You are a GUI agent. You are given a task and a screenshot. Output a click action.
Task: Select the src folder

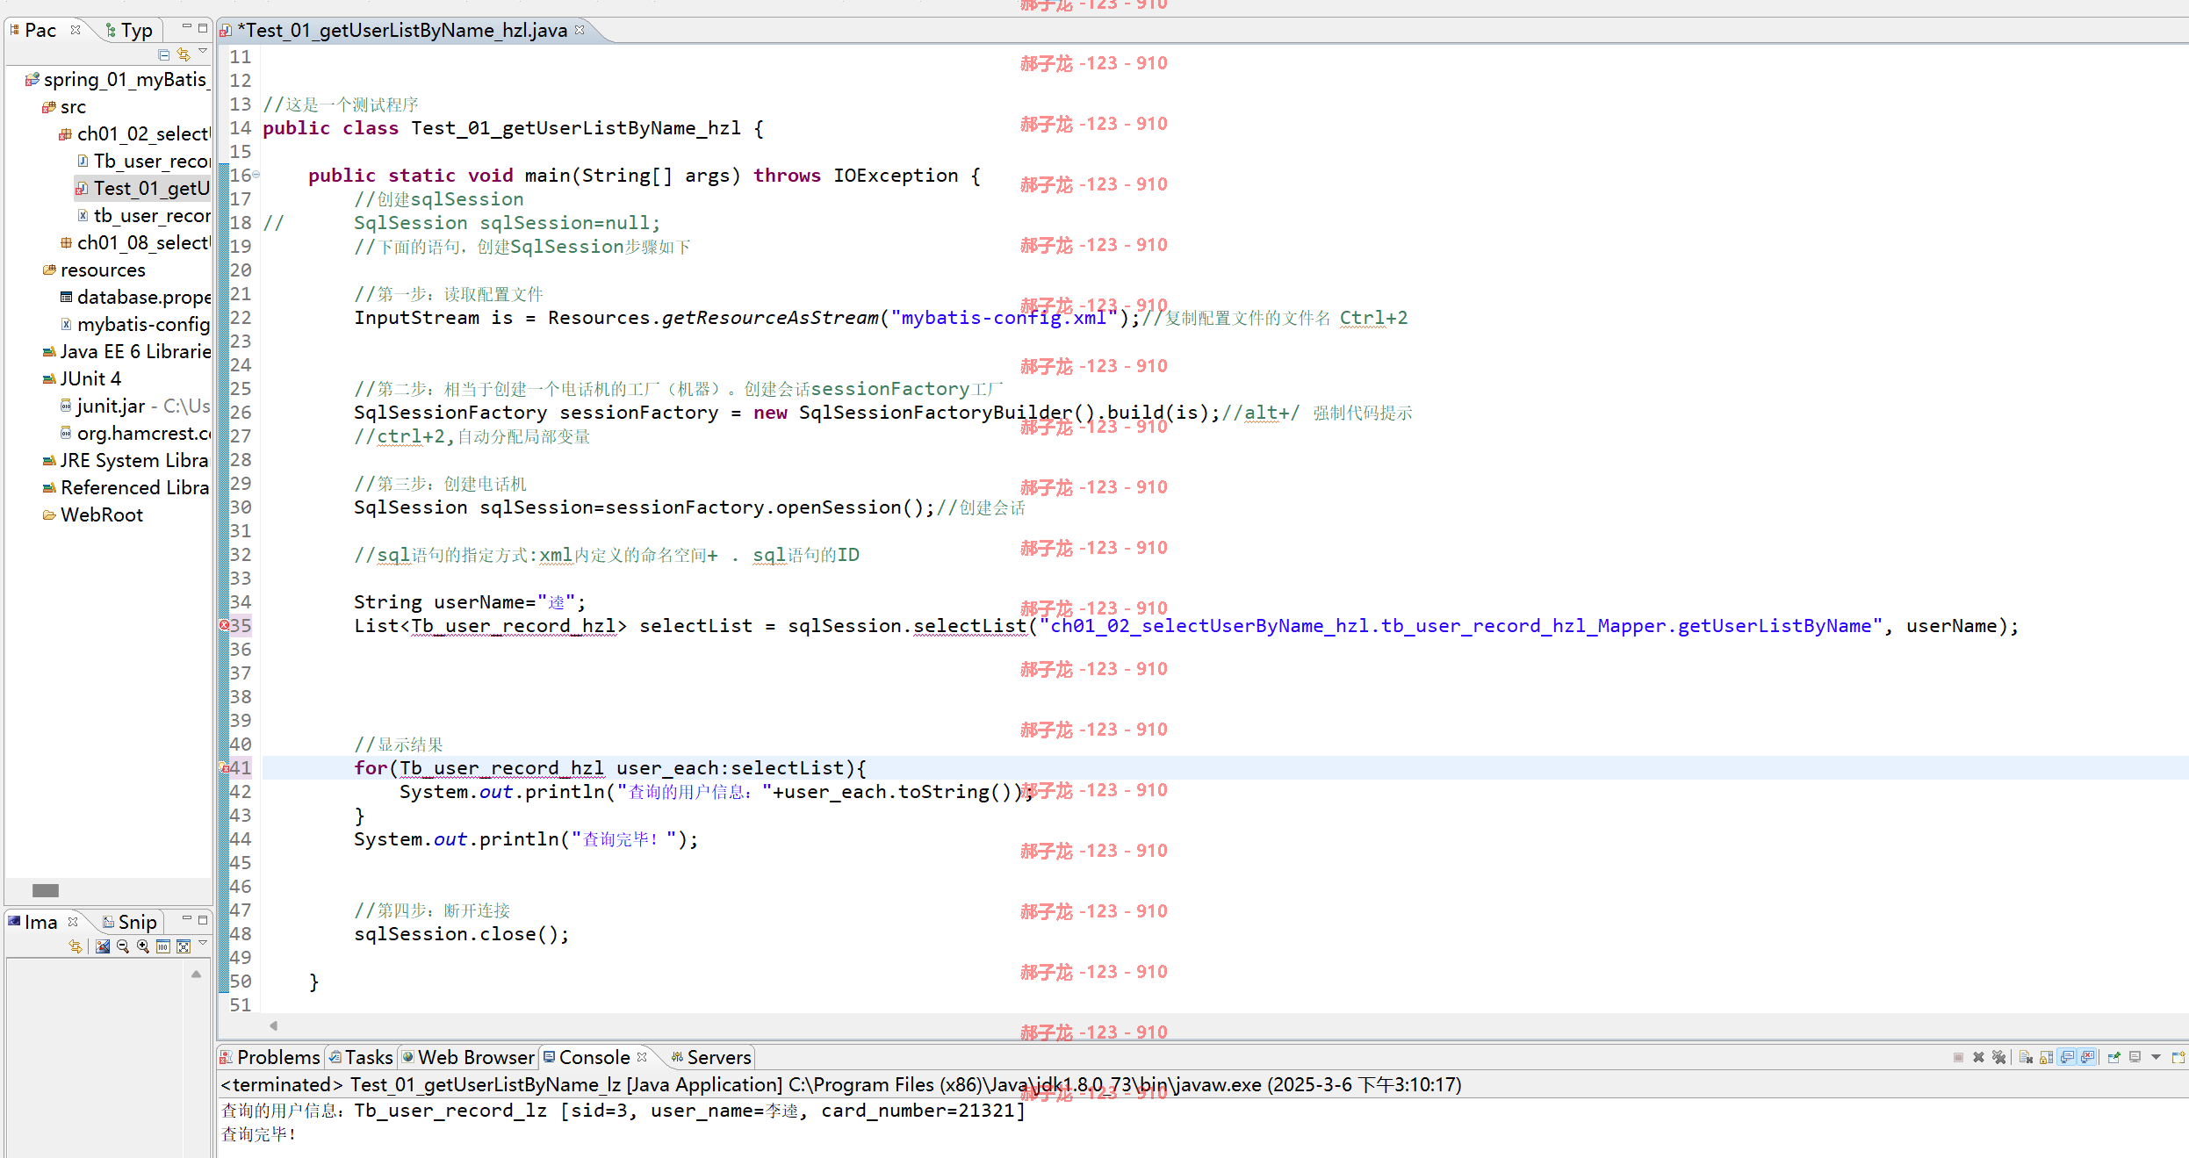pyautogui.click(x=64, y=107)
